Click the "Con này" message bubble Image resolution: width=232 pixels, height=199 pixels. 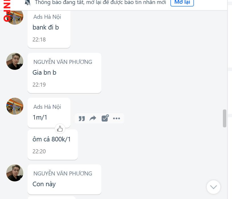[64, 179]
